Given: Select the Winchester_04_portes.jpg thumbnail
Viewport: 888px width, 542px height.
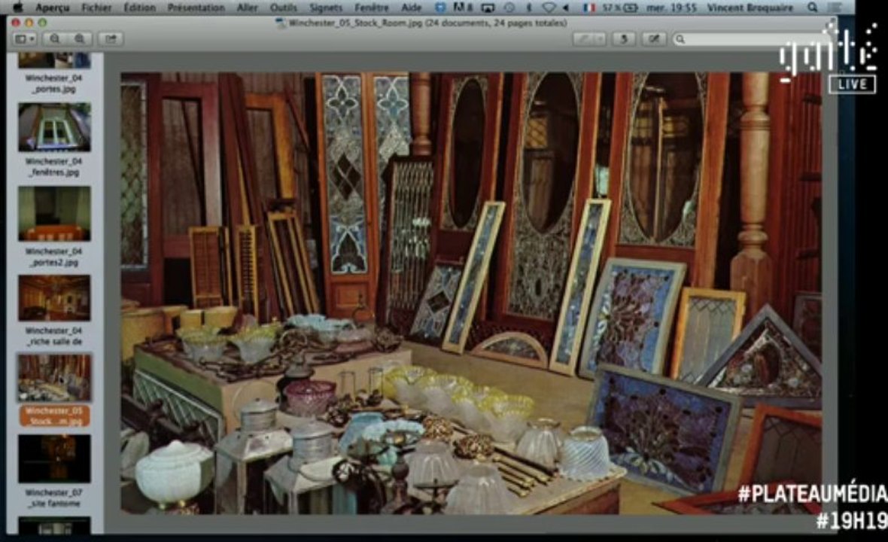Looking at the screenshot, I should 54,60.
